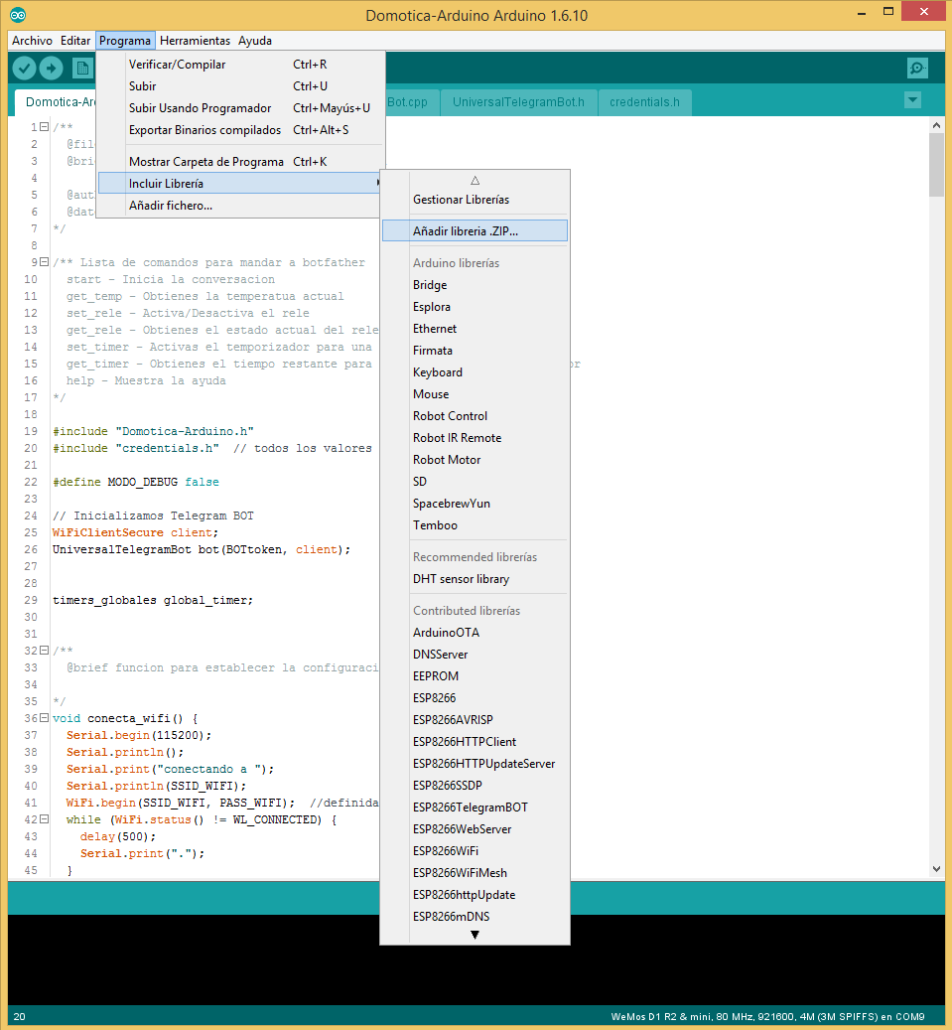Screen dimensions: 952x1030
Task: Select Añadir fichero... entry
Action: 241,205
